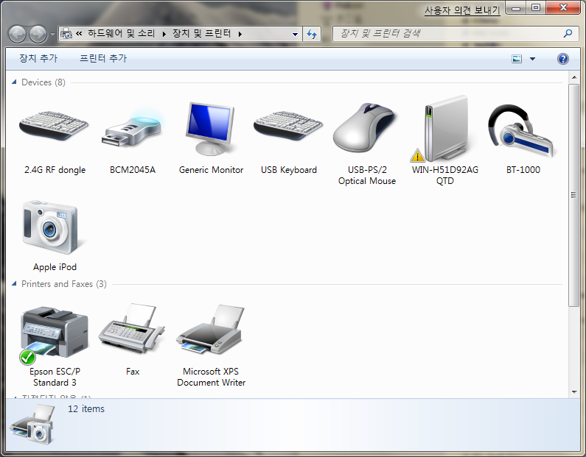Click the BT-1000 label text
Screen dimensions: 586x457
[x=523, y=170]
